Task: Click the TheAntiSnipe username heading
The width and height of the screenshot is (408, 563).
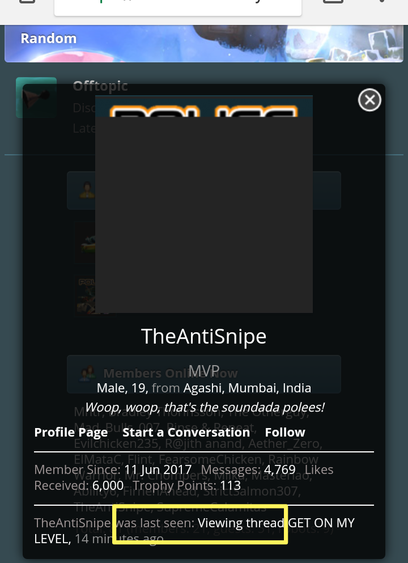Action: pos(204,336)
